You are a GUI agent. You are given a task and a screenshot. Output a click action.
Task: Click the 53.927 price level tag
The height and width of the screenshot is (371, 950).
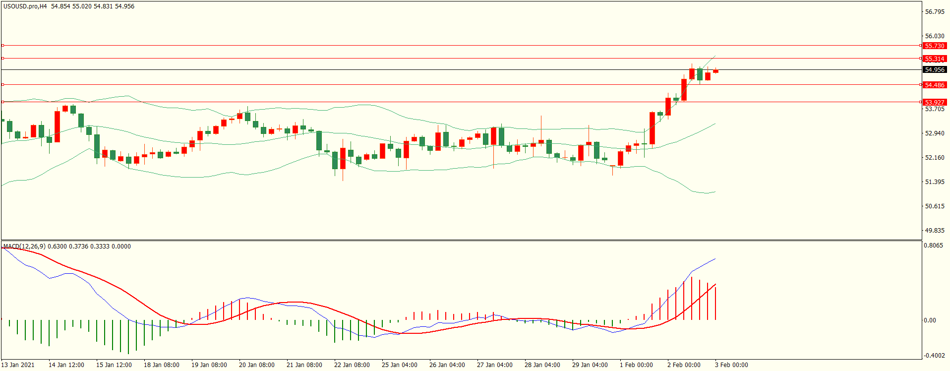(935, 102)
